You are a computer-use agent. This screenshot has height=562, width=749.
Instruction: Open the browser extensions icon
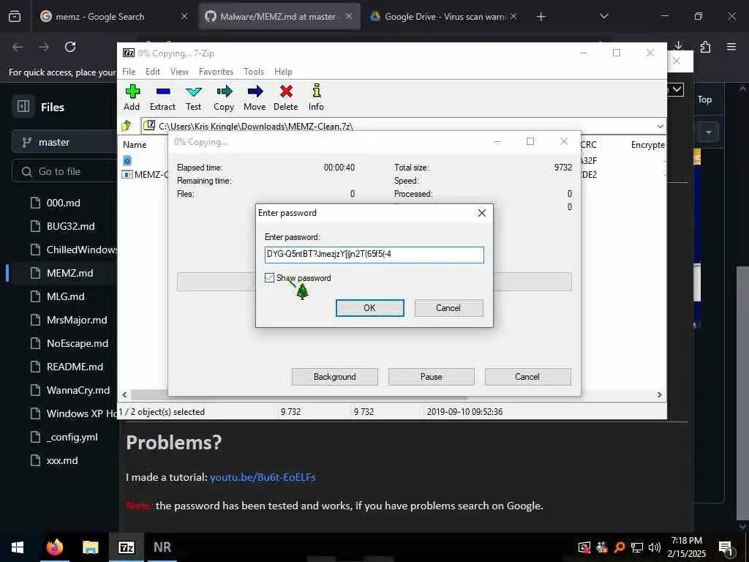click(x=705, y=47)
